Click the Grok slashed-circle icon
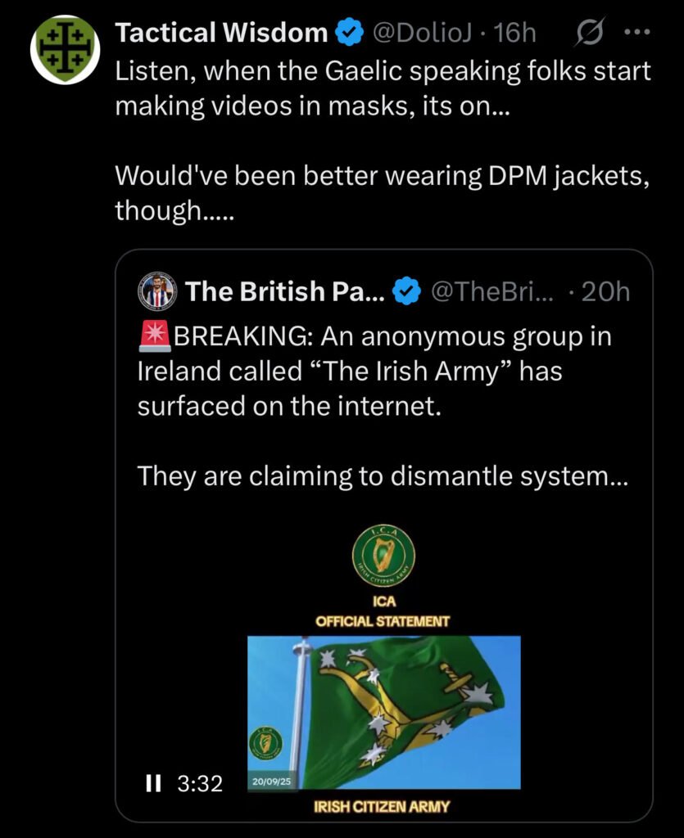 click(x=588, y=33)
